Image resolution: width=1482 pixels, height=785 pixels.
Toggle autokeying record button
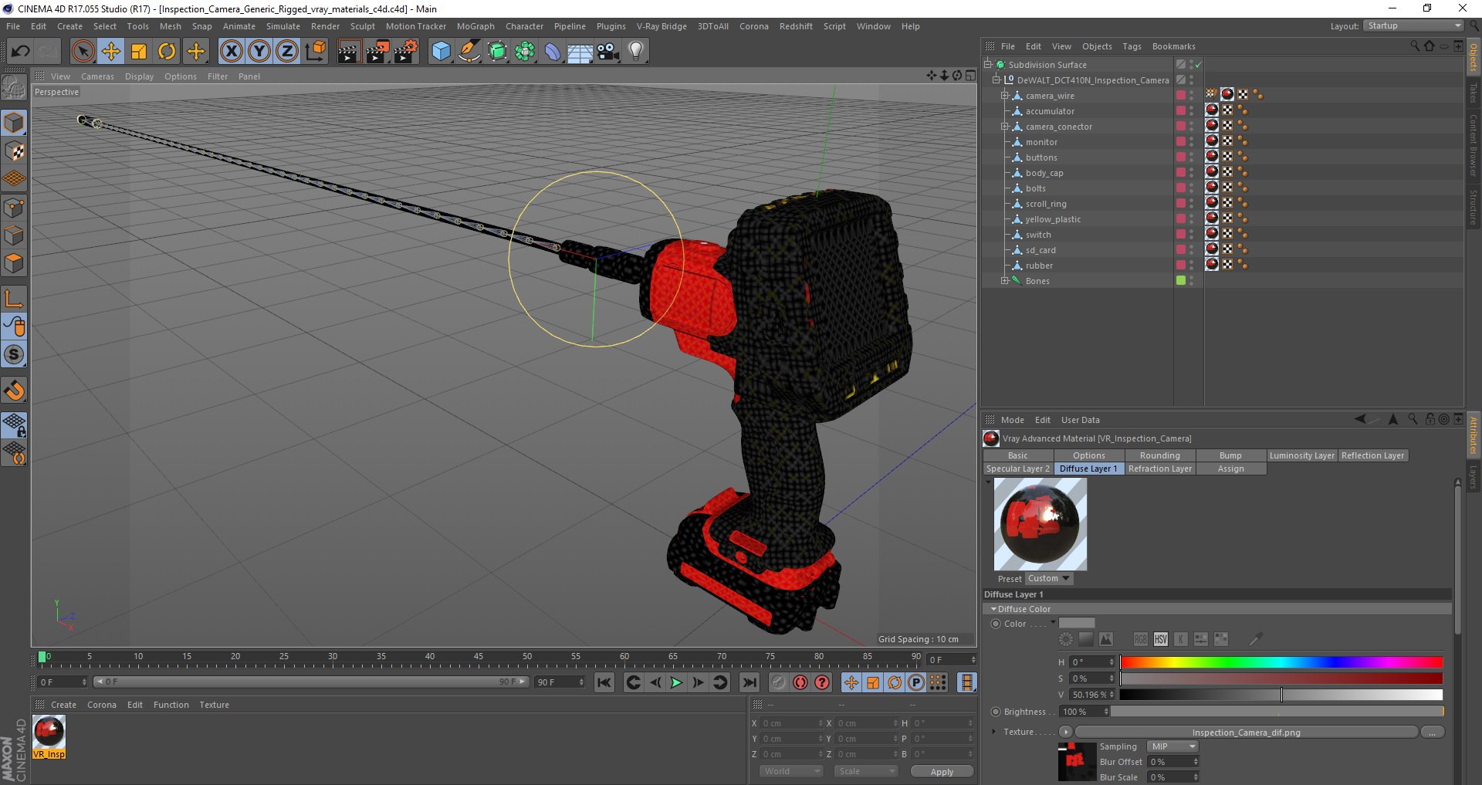800,682
